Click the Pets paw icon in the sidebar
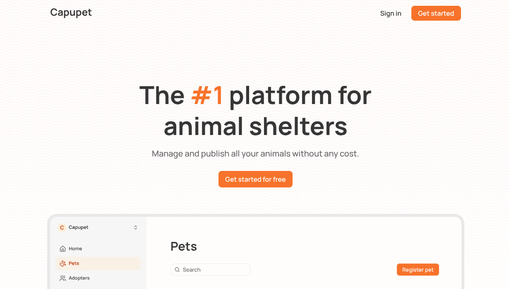Image resolution: width=509 pixels, height=289 pixels. tap(62, 263)
